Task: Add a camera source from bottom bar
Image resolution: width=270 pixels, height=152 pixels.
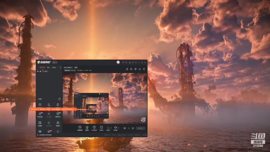Action: (87, 128)
